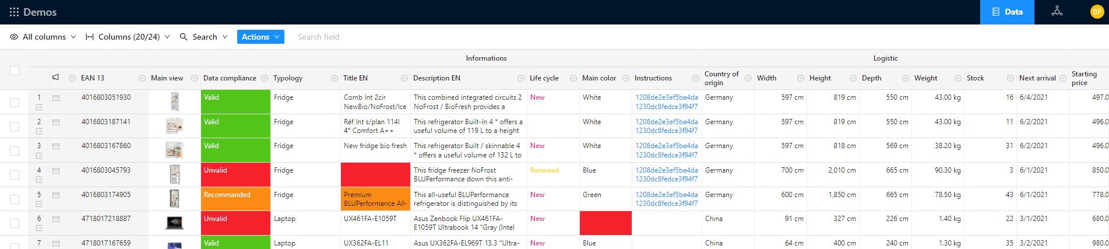
Task: Click the mail icon for row 1
Action: point(56,98)
